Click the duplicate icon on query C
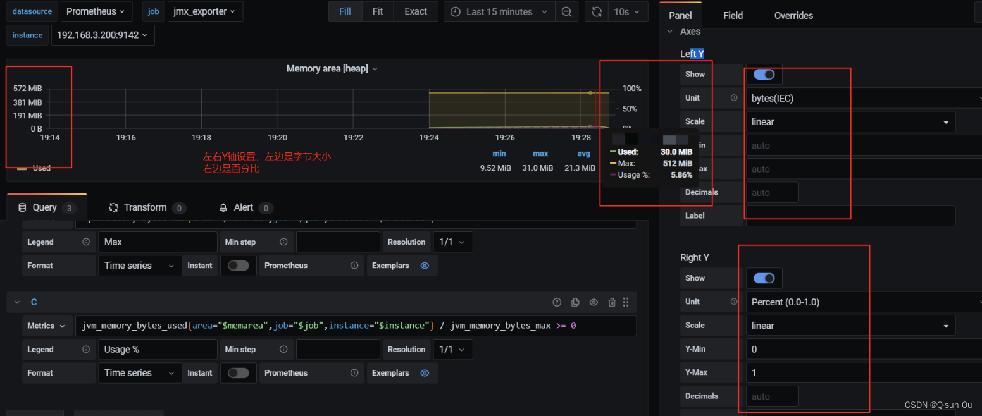 coord(575,302)
